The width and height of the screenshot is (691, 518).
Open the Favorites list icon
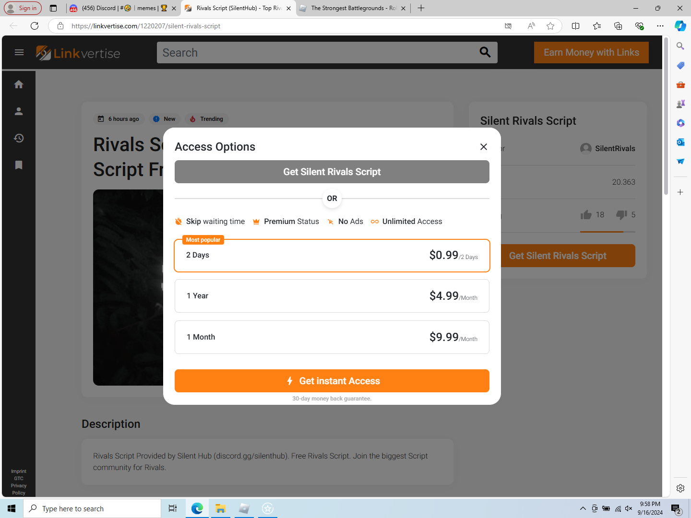[x=597, y=26]
